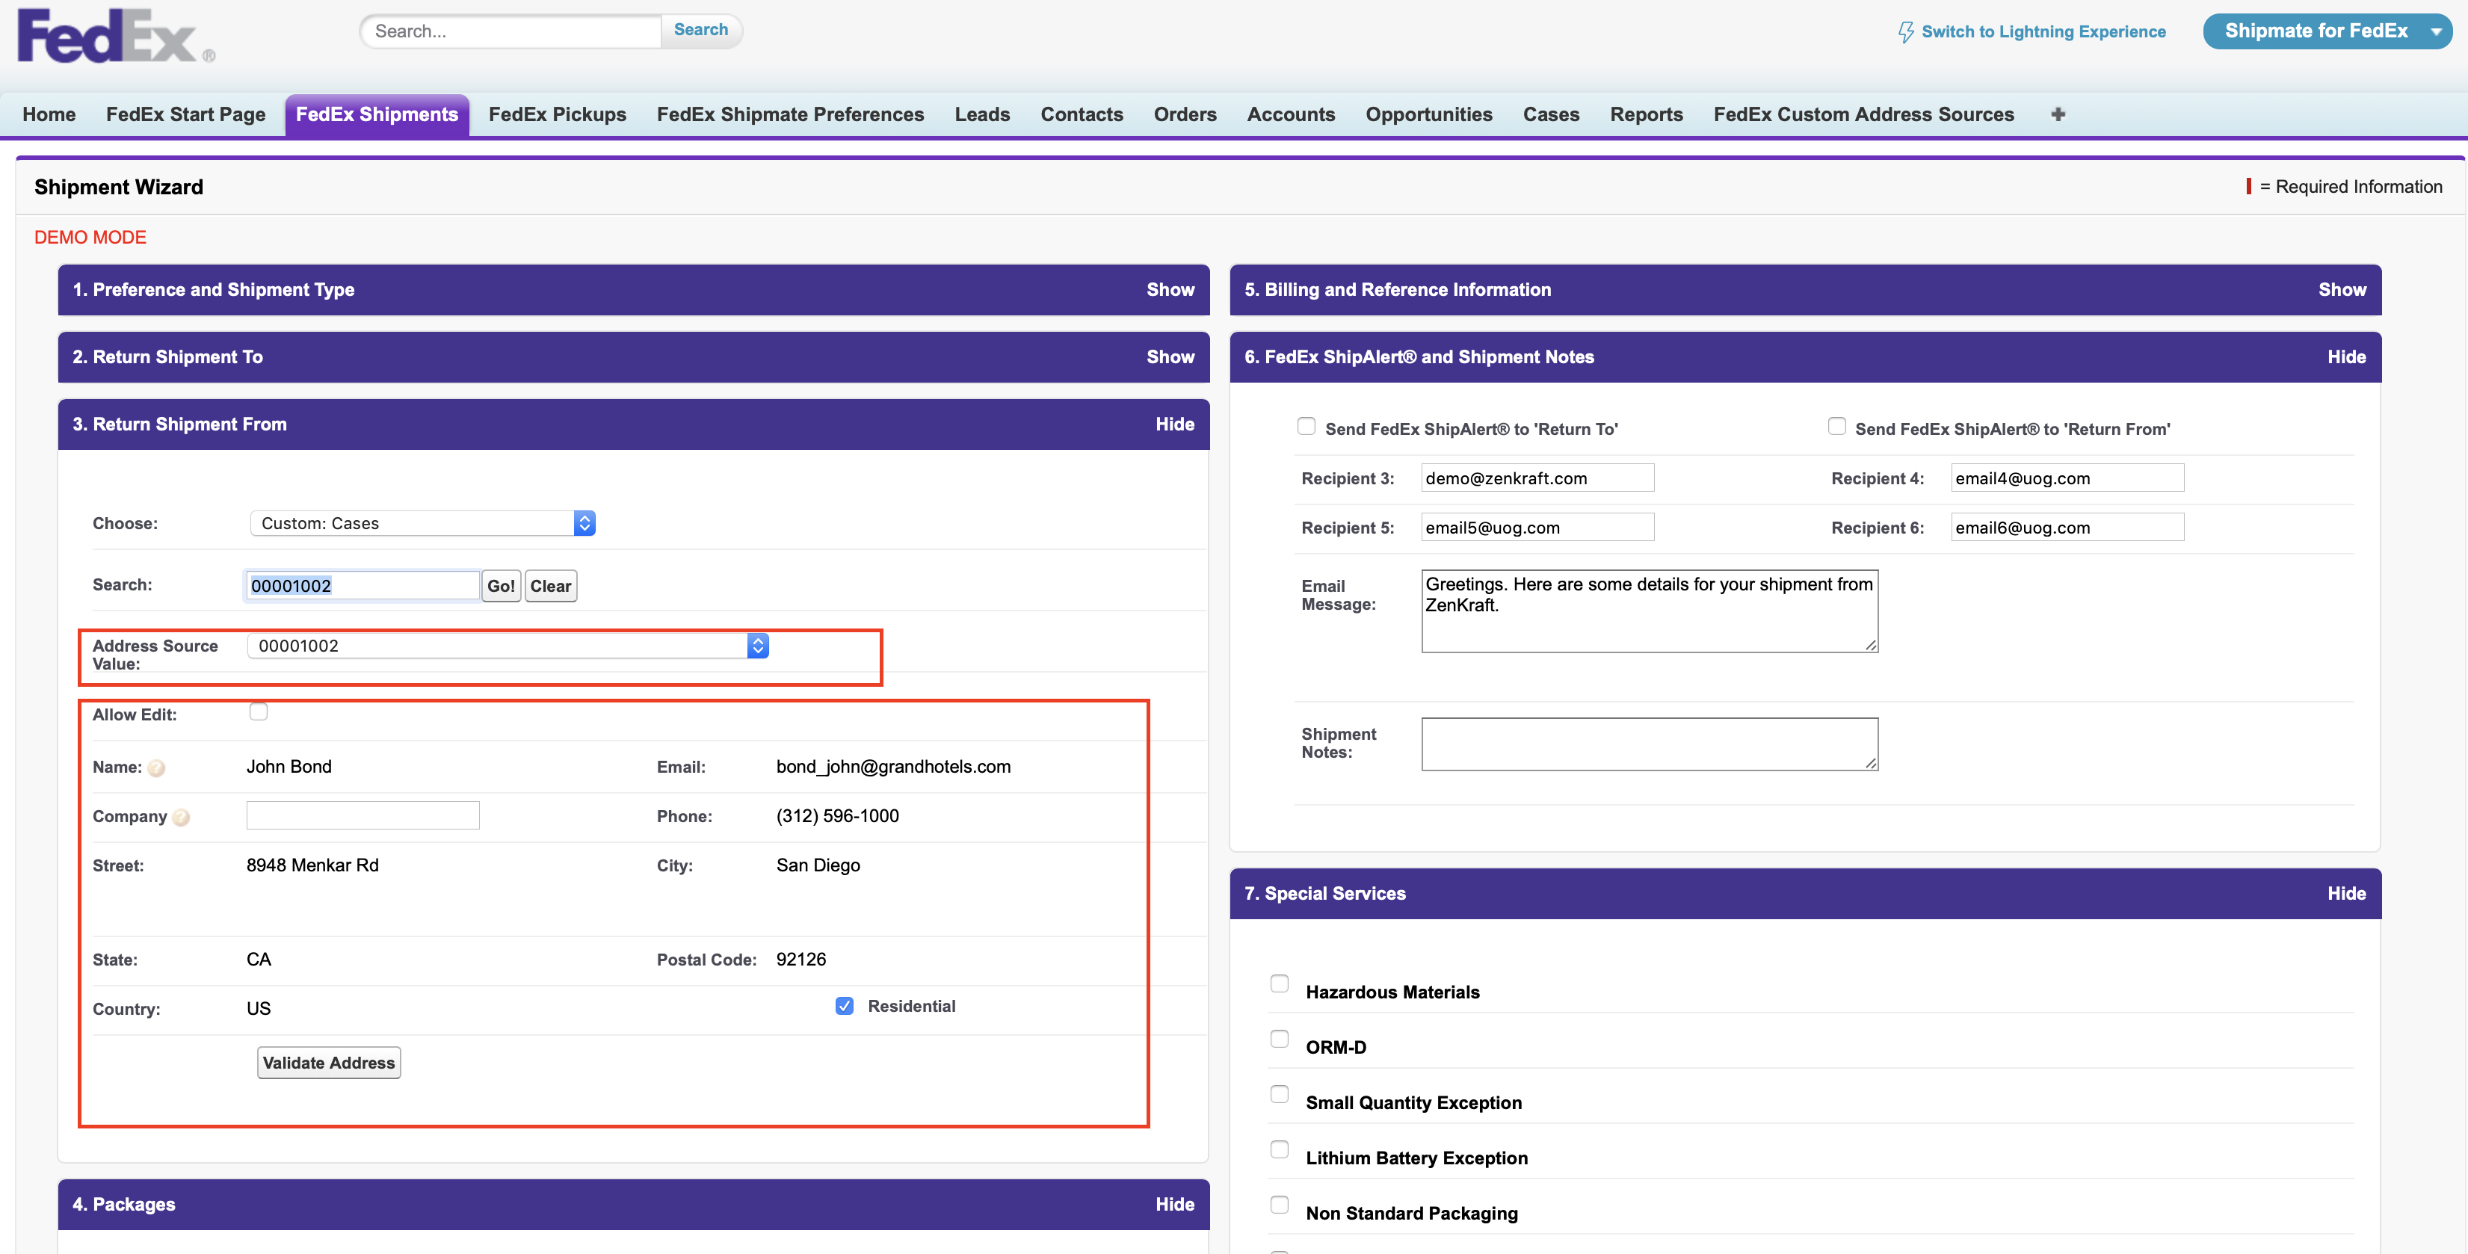Click the Shipment Notes text area

tap(1649, 744)
